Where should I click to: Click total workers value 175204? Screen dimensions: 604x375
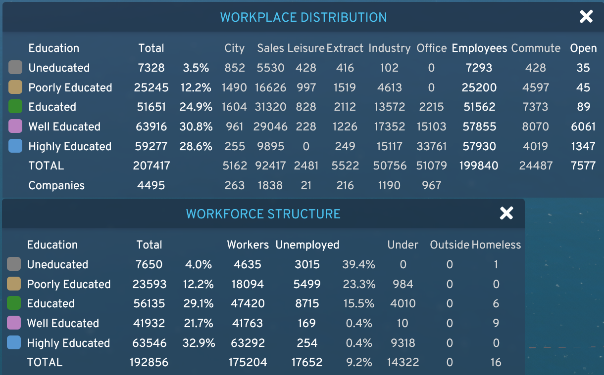248,363
